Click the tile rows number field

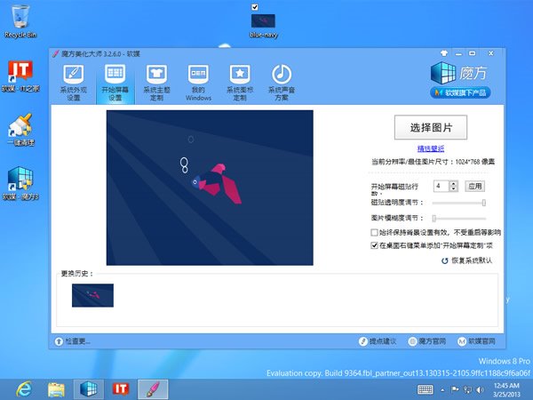point(442,186)
